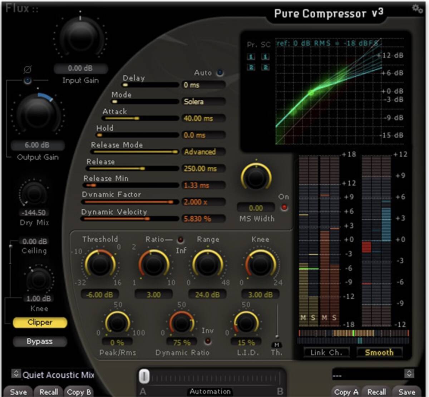Screen dimensions: 429x397
Task: Click the Hold slider
Action: coord(137,135)
